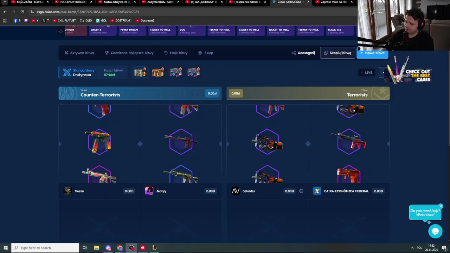
Task: Open the CHIL PLAYLIST bookmark
Action: (x=64, y=20)
